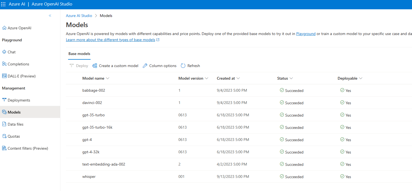This screenshot has width=412, height=191.
Task: Click whisper created date 9/13/2023 5:00 PM
Action: (233, 176)
